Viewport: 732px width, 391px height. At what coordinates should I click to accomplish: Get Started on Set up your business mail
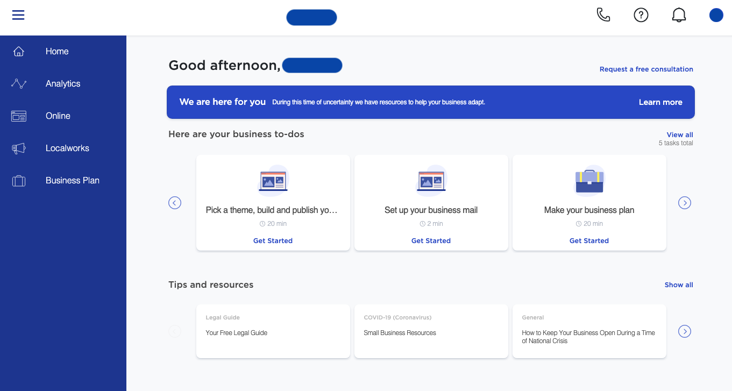click(x=431, y=241)
